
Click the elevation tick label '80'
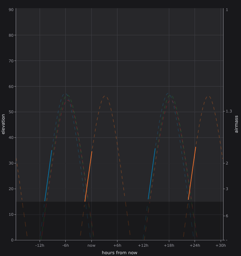coord(11,35)
